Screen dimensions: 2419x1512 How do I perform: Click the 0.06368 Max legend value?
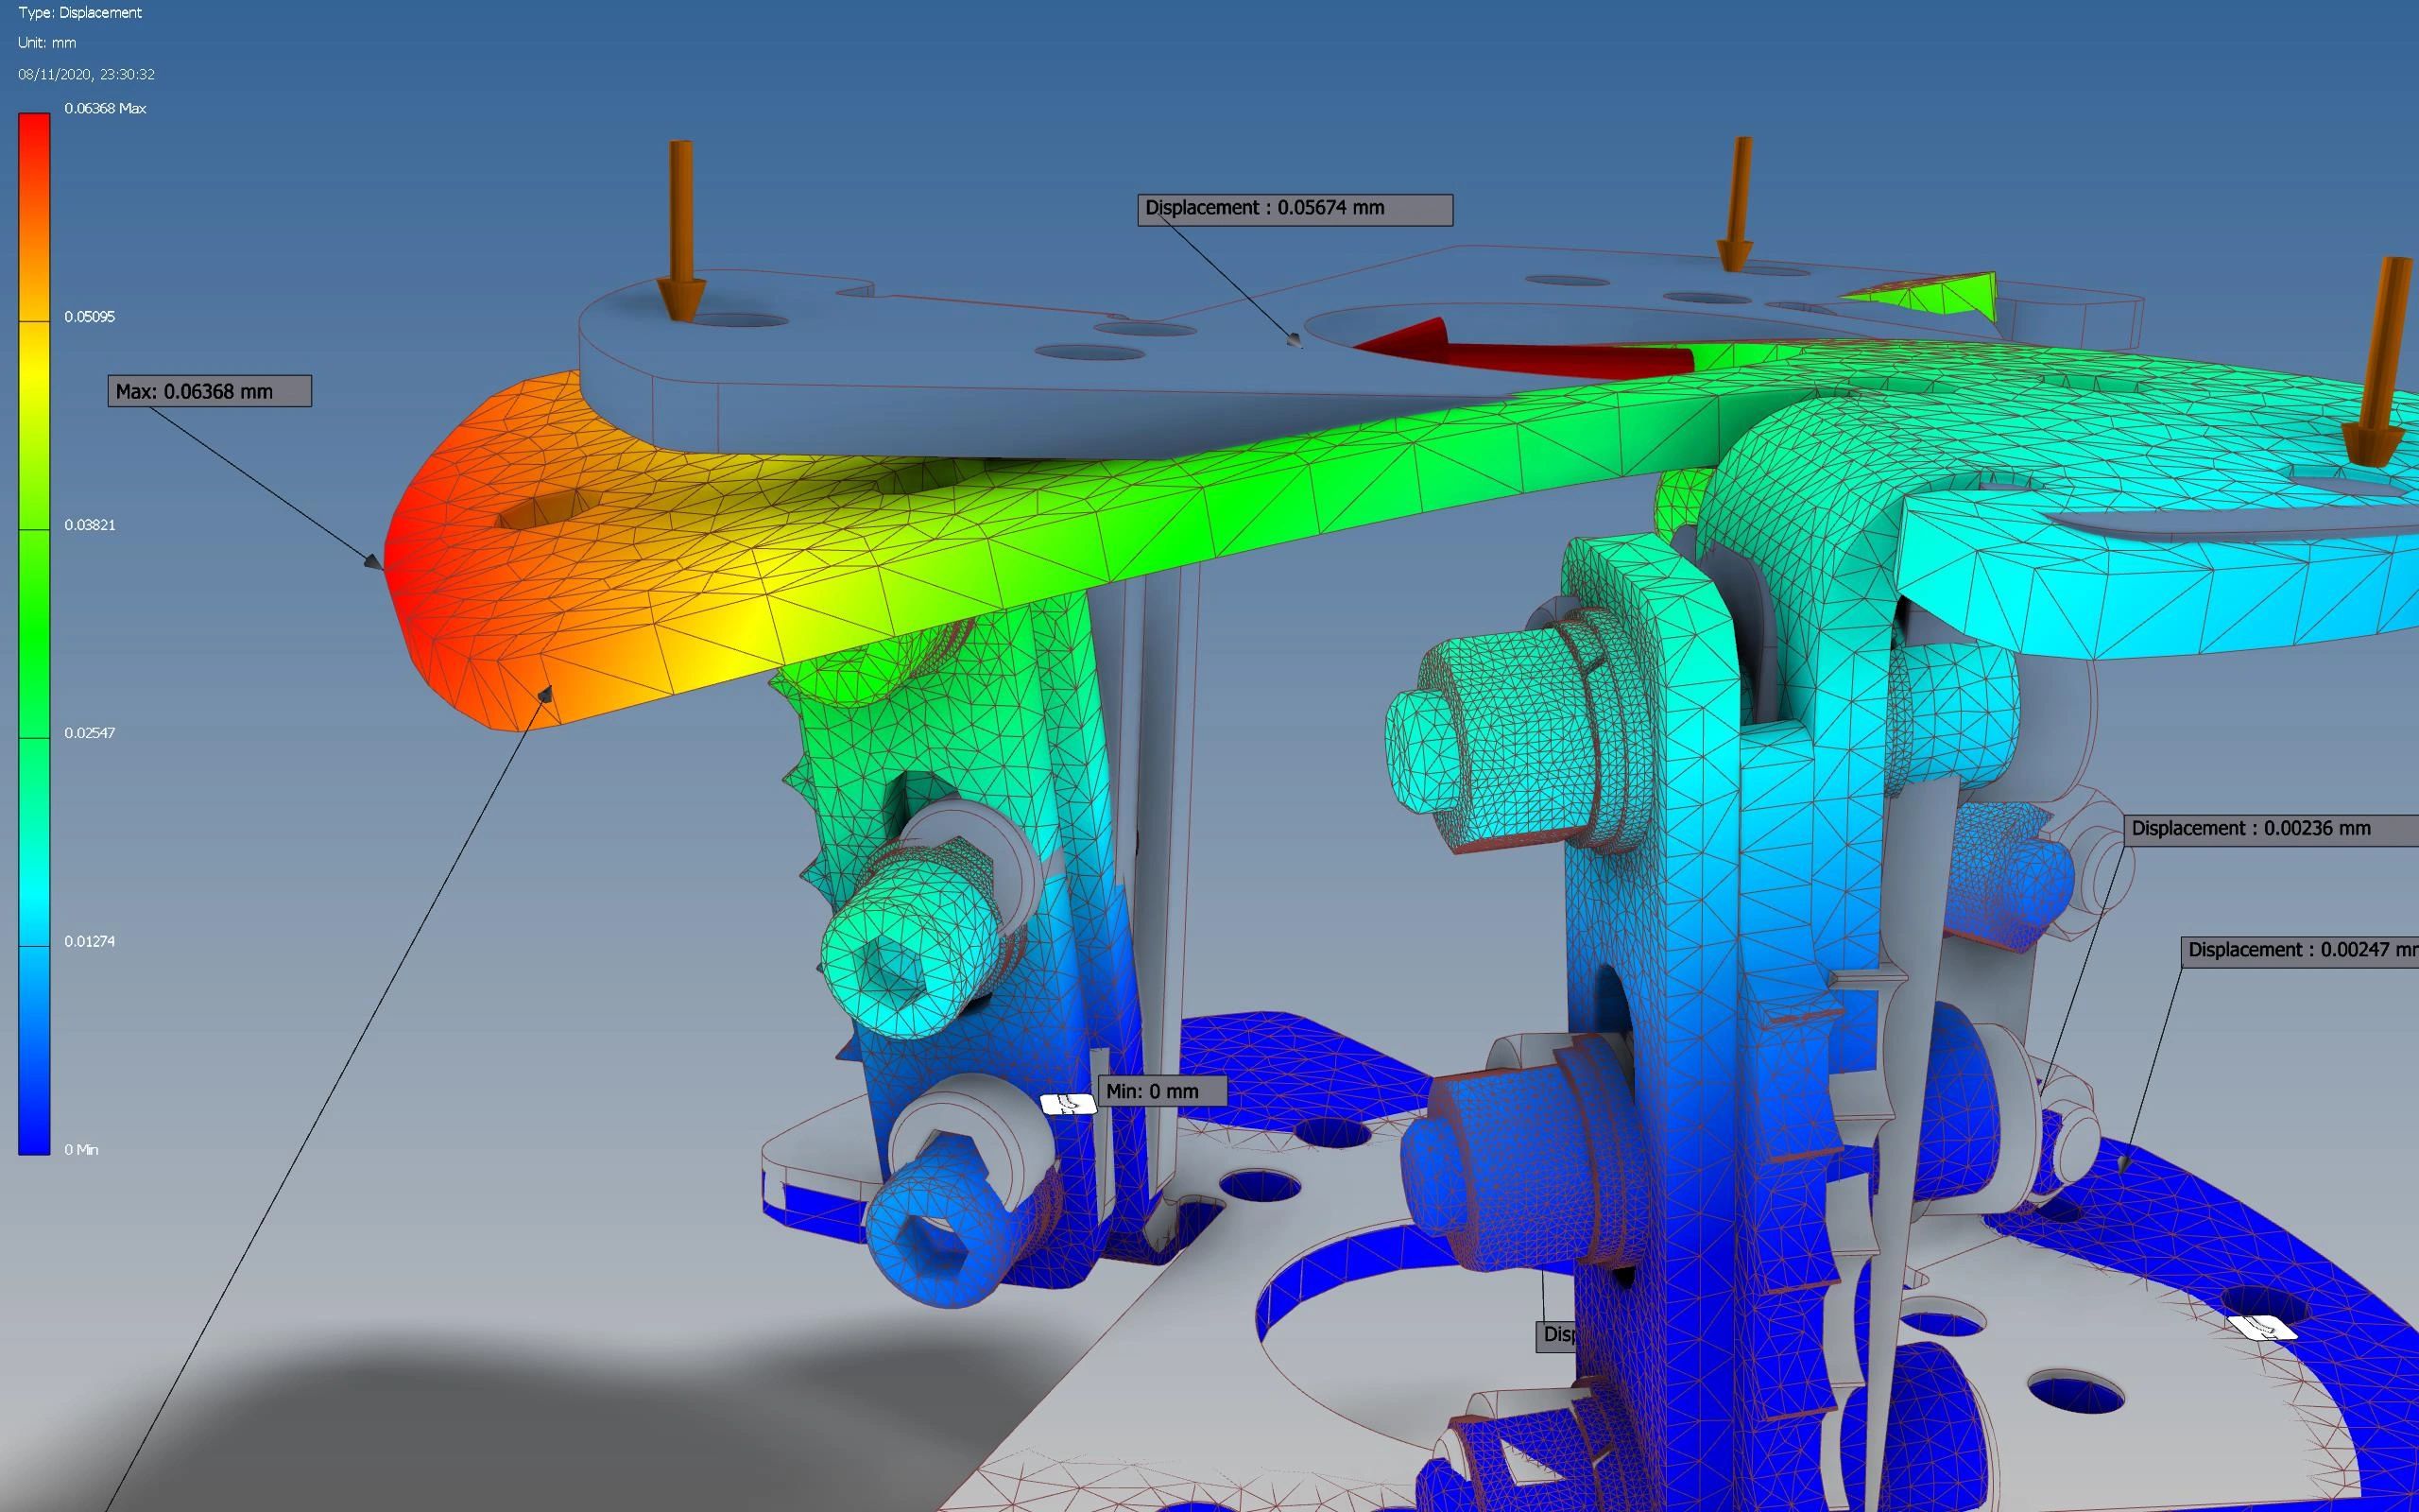click(105, 108)
